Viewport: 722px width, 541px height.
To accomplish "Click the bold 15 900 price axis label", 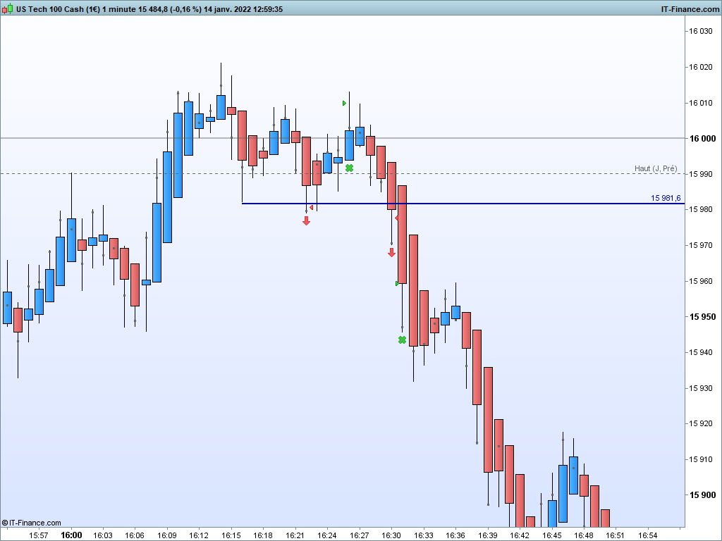I will tap(702, 495).
